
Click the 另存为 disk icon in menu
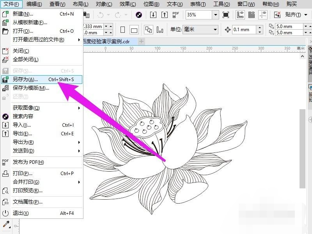pos(5,80)
